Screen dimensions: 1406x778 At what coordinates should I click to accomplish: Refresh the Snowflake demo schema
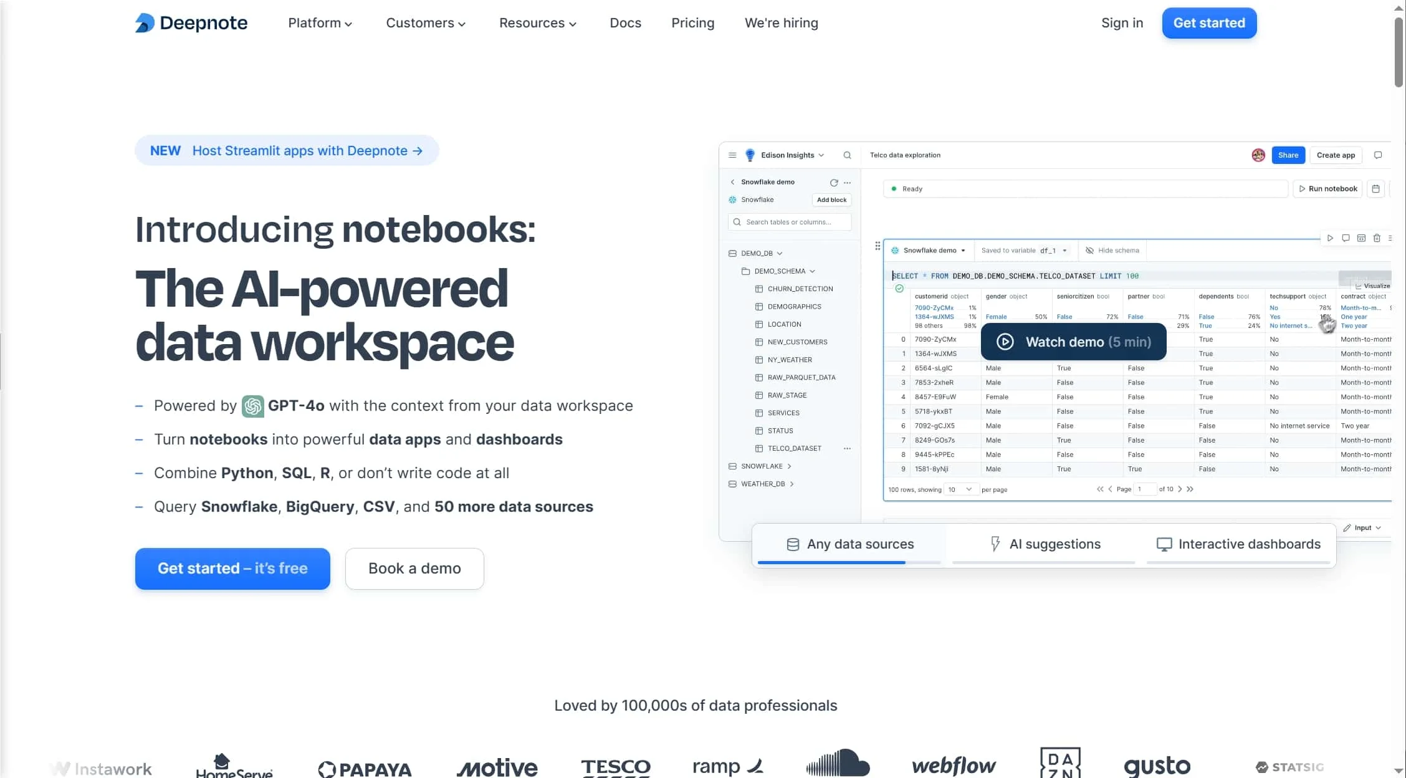point(834,183)
